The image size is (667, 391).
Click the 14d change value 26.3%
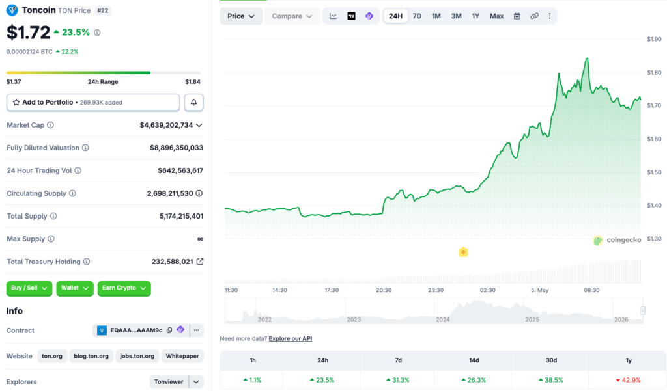click(x=474, y=380)
